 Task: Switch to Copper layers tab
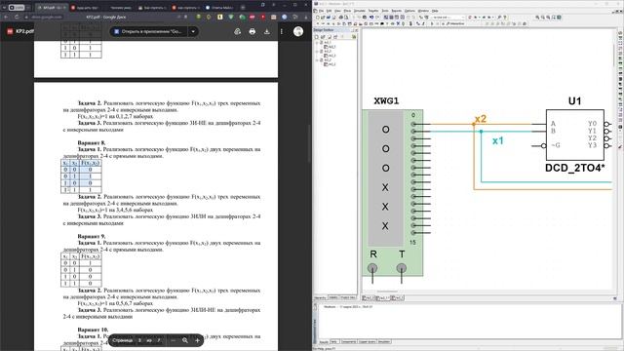[367, 342]
